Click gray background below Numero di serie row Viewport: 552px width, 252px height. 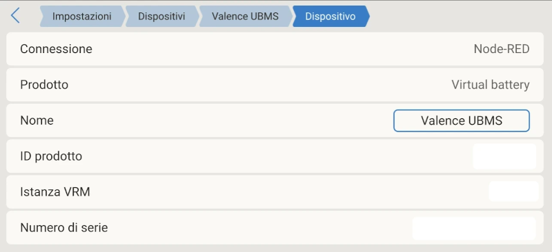[276, 249]
